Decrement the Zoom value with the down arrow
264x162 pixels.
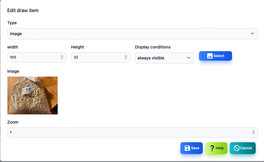[253, 133]
